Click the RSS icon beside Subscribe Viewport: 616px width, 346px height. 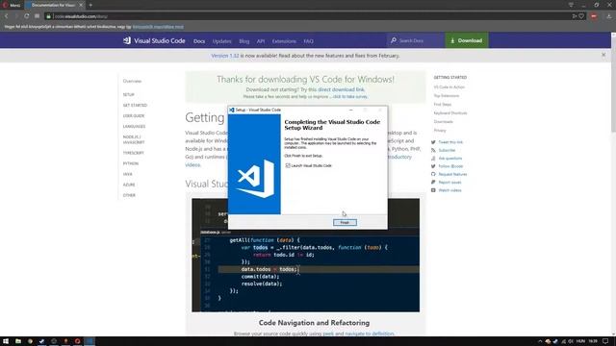433,150
